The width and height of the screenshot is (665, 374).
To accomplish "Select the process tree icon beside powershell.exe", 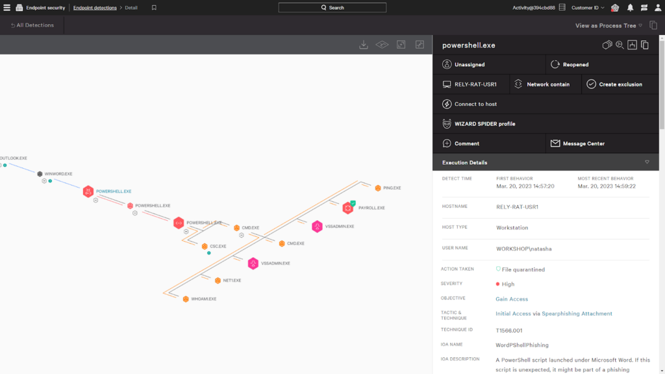I will pos(632,45).
